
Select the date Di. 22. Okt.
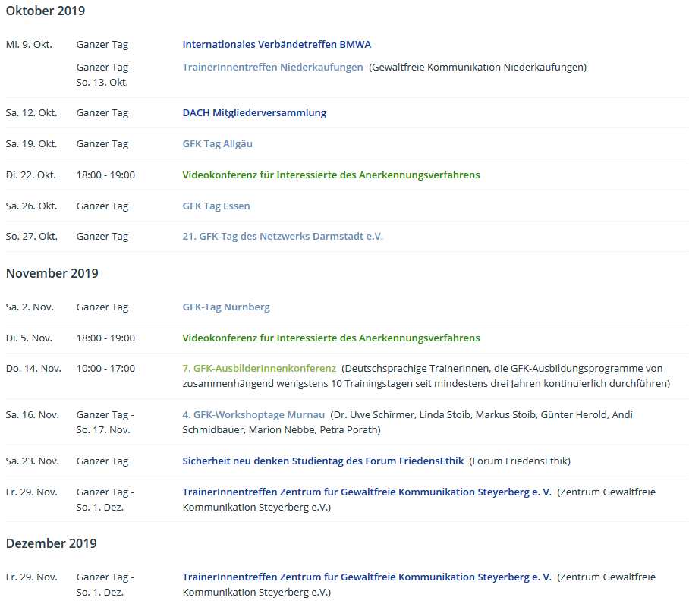pyautogui.click(x=31, y=175)
